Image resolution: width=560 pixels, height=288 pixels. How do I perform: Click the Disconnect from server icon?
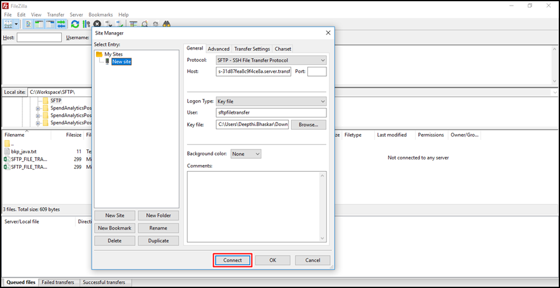pos(108,23)
